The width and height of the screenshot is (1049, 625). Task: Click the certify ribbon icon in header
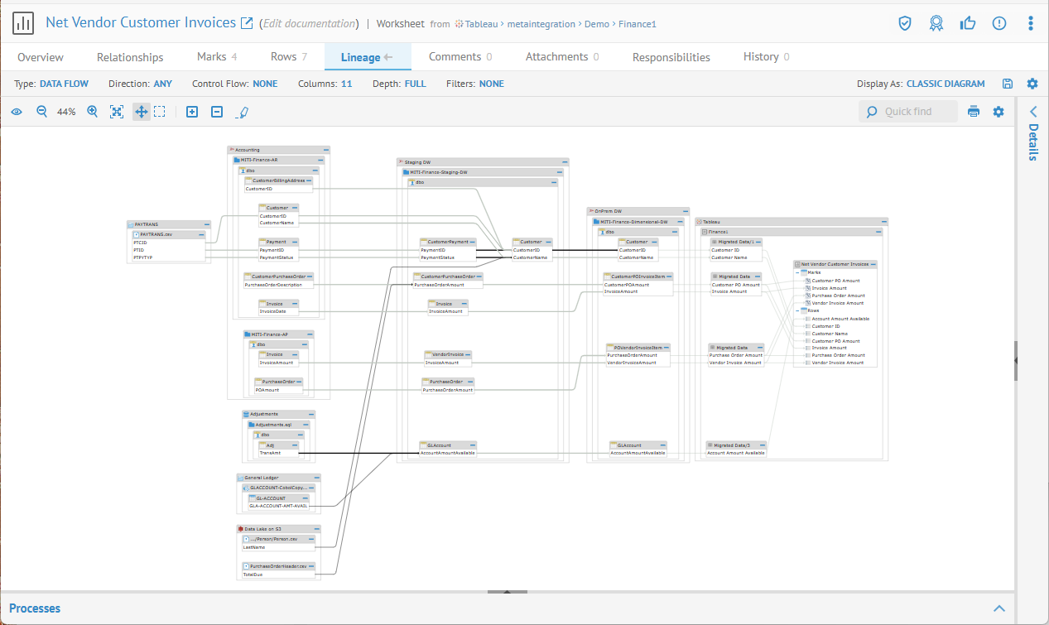[936, 23]
